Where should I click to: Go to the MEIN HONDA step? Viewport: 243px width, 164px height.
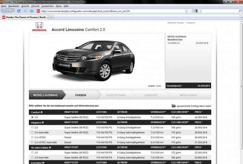point(188,95)
